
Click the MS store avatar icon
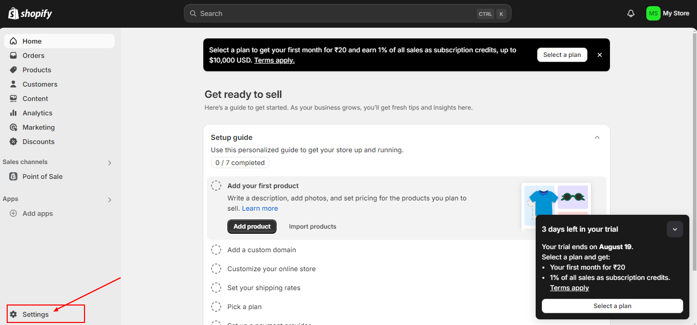coord(653,13)
